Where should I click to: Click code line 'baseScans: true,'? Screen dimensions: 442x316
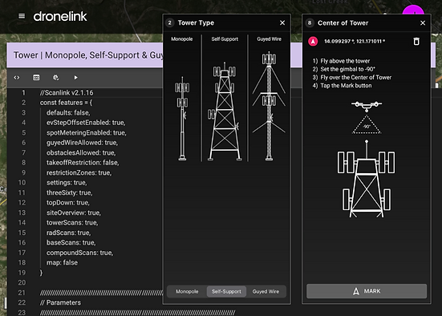point(71,243)
